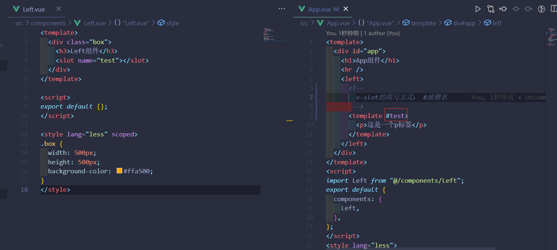Open 'style' breadcrumb segment

click(173, 23)
